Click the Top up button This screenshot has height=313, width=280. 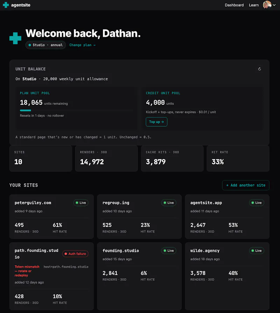pos(156,122)
